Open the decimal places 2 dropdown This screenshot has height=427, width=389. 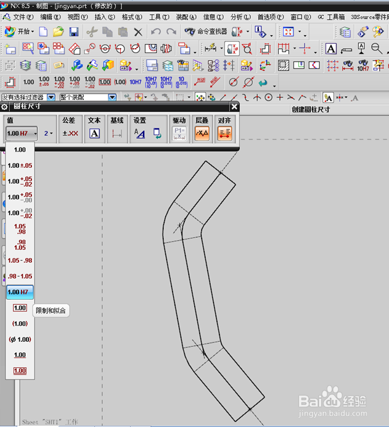[49, 133]
